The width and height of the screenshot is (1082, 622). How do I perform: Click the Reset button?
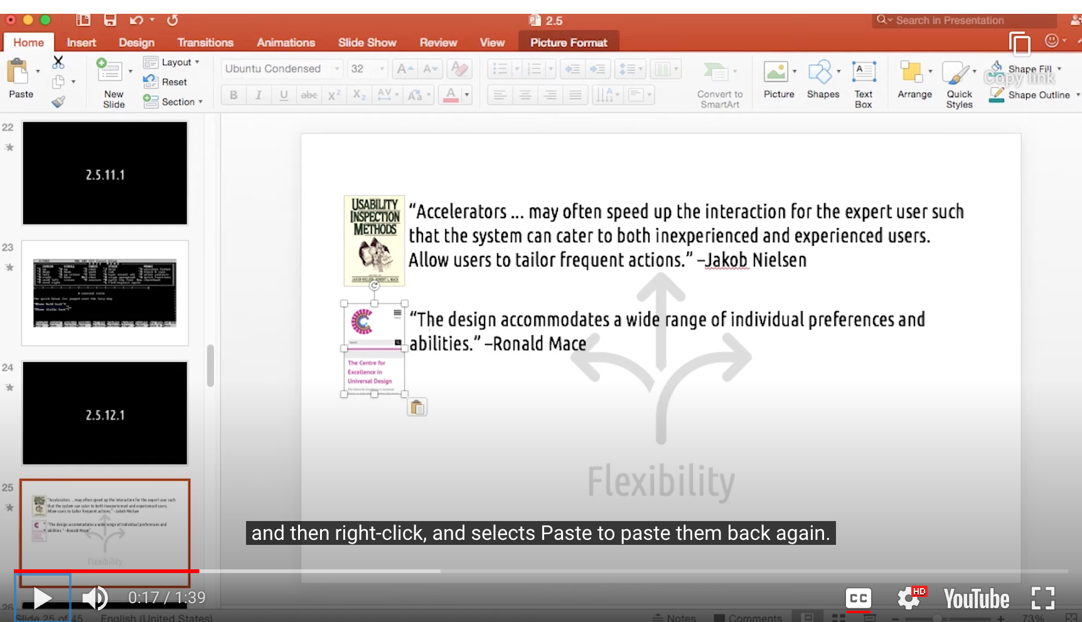click(x=166, y=82)
